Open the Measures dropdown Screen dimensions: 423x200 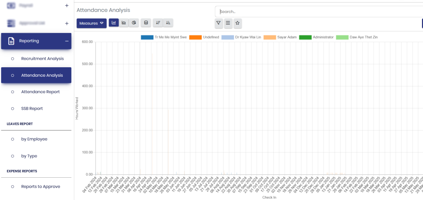91,23
